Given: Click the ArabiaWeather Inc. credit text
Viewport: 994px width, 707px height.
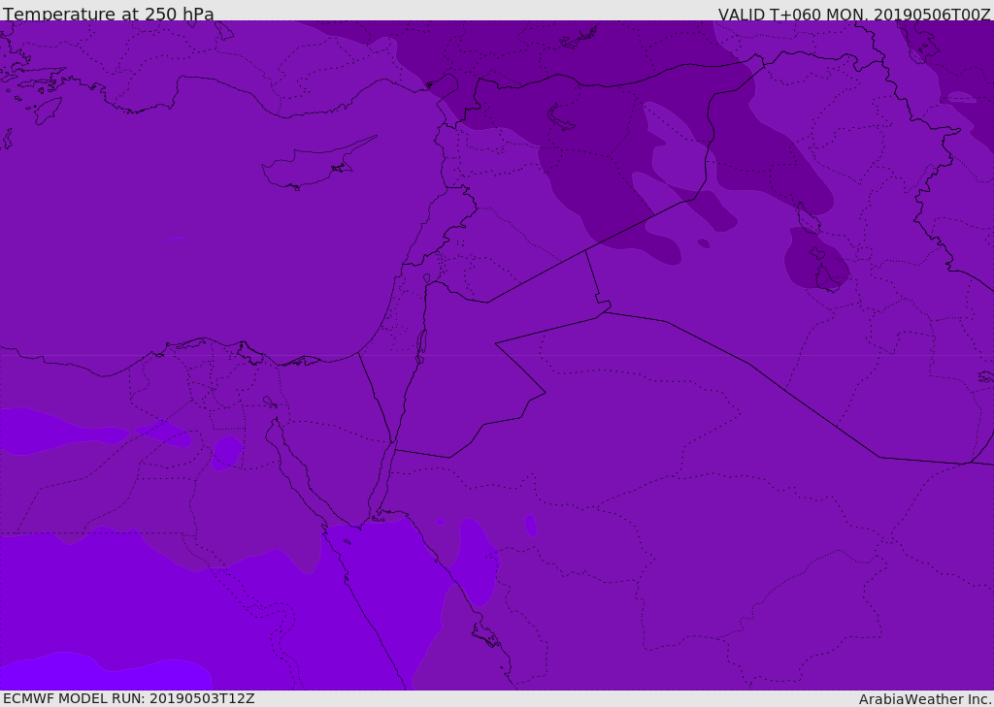Looking at the screenshot, I should coord(925,699).
